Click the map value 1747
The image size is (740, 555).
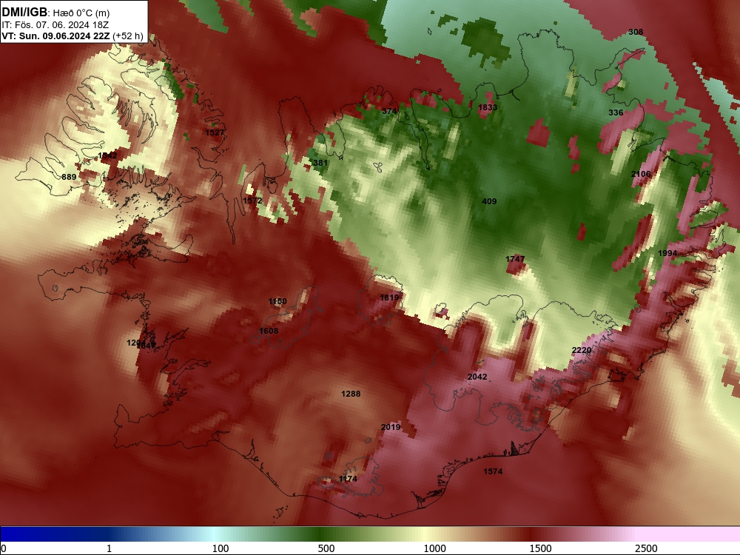pyautogui.click(x=515, y=259)
